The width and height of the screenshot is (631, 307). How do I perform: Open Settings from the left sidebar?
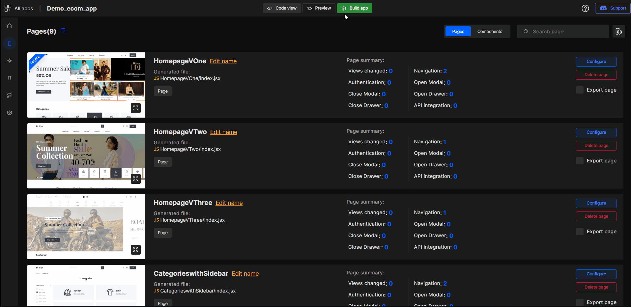click(9, 112)
